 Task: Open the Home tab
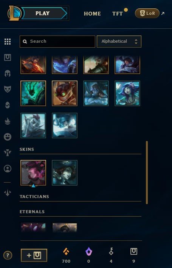point(92,14)
